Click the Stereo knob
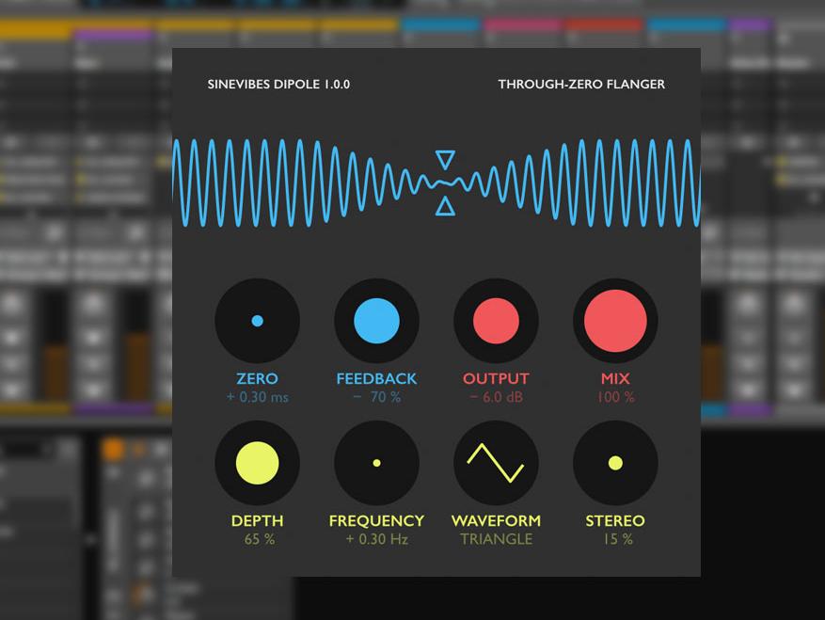Image resolution: width=825 pixels, height=620 pixels. pos(615,463)
